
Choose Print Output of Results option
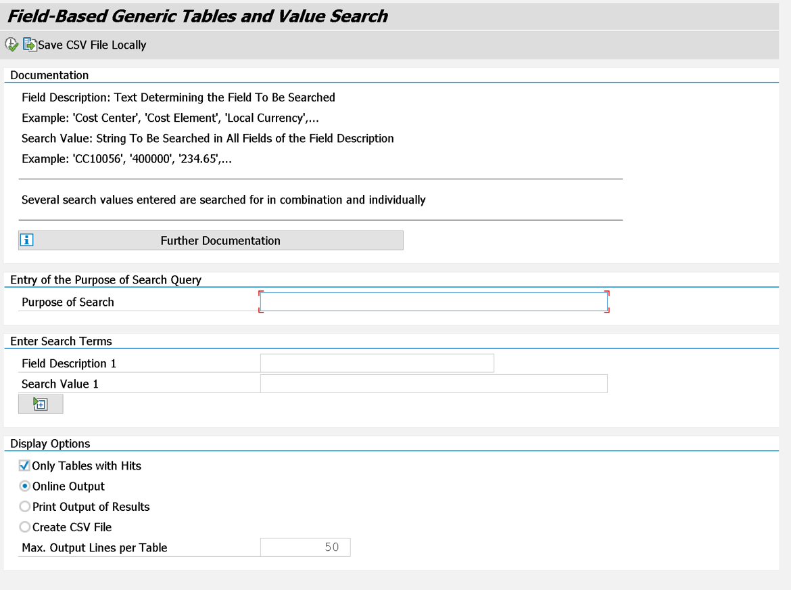(x=25, y=506)
